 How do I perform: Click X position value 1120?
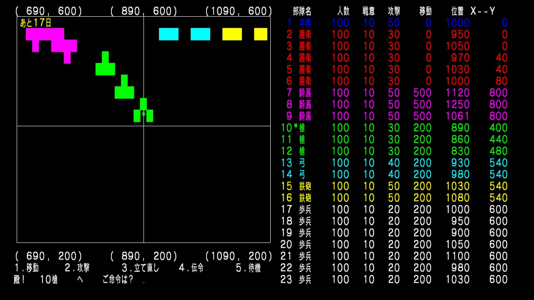458,93
